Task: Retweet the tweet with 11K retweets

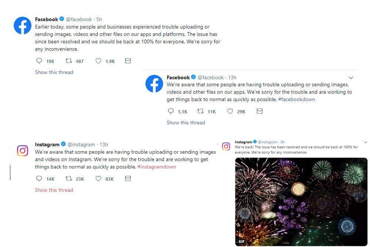Action: 200,111
